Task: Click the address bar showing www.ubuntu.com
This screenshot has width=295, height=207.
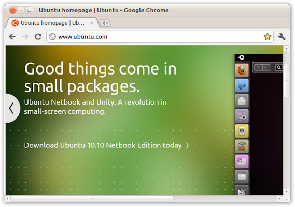Action: pos(160,37)
